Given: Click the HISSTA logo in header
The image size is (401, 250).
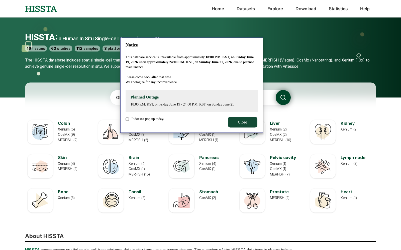Looking at the screenshot, I should 41,9.
